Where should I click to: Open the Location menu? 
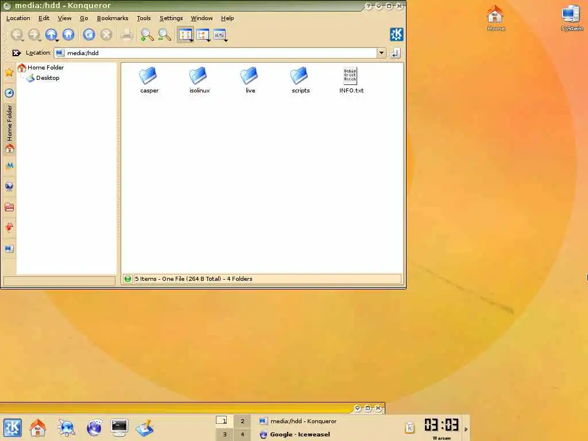[x=18, y=18]
